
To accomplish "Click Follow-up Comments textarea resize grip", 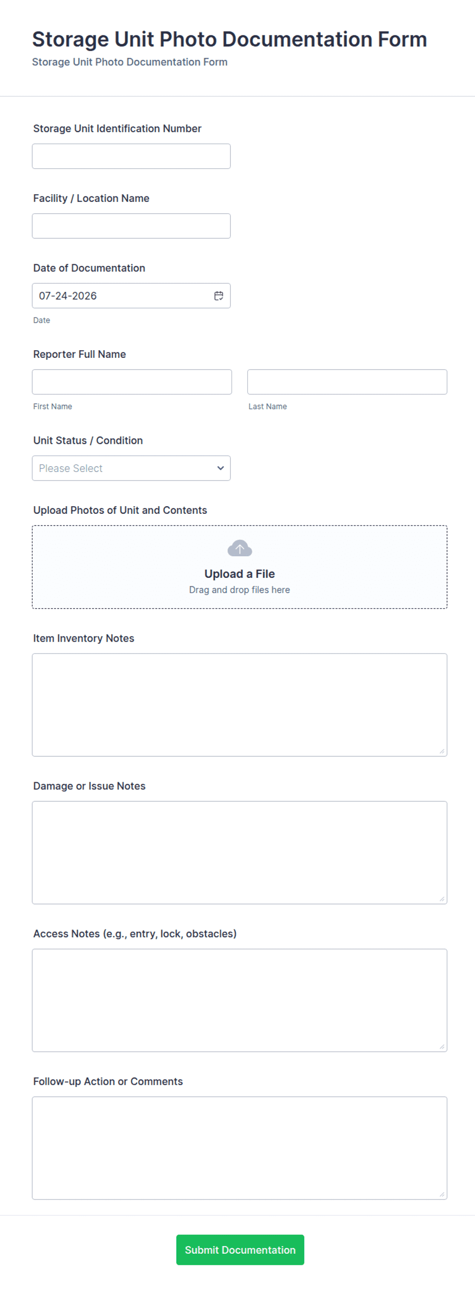I will 442,1194.
